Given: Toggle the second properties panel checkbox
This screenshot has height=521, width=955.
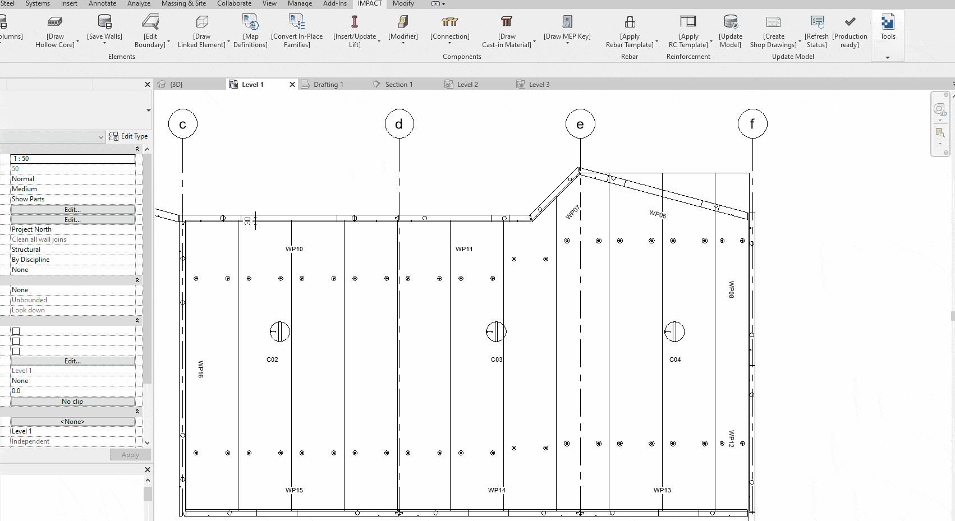Looking at the screenshot, I should [x=16, y=342].
